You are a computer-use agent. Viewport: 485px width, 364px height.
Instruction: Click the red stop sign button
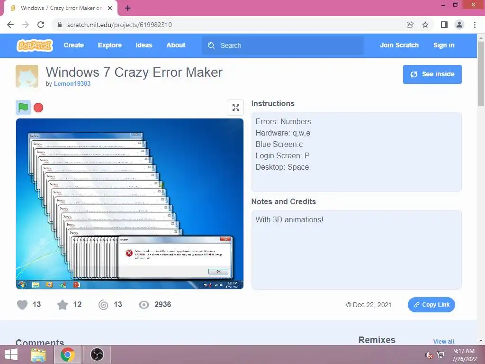pyautogui.click(x=38, y=108)
